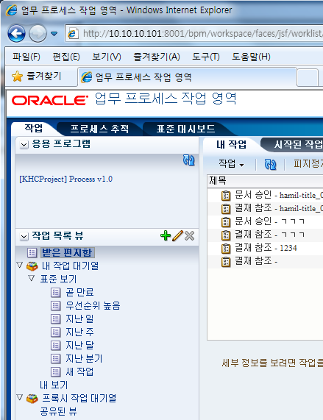Viewport: 323px width, 420px height.
Task: Click the 프록시 작업 대기열 queue icon
Action: [32, 399]
